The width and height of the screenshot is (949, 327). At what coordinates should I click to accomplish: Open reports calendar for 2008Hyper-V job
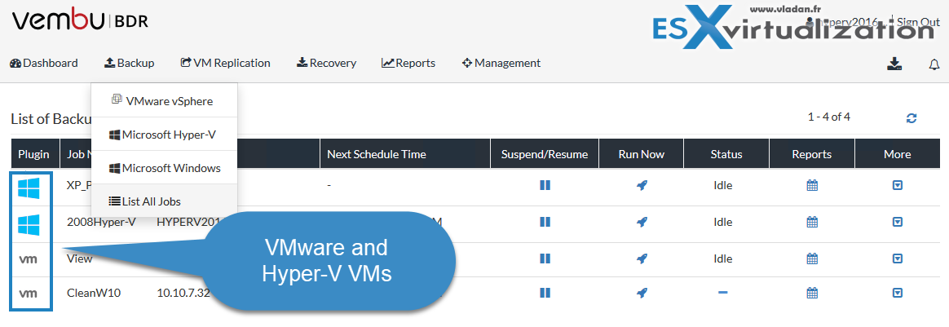tap(812, 223)
